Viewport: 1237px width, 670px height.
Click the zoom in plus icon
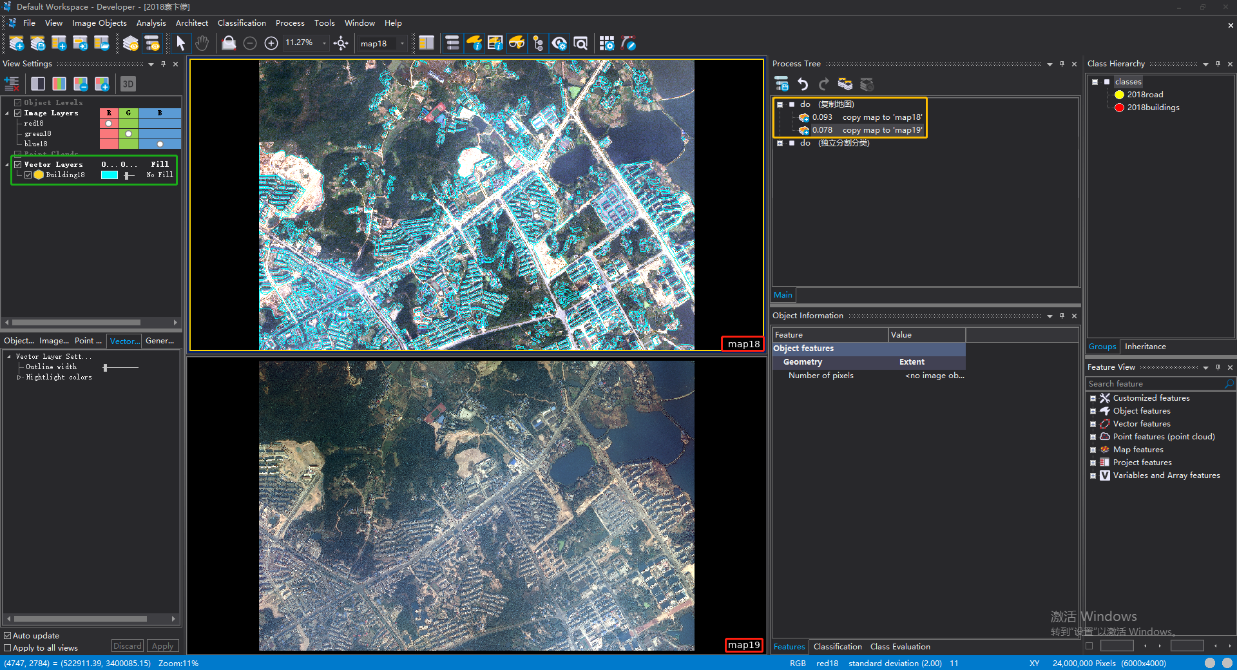[271, 43]
